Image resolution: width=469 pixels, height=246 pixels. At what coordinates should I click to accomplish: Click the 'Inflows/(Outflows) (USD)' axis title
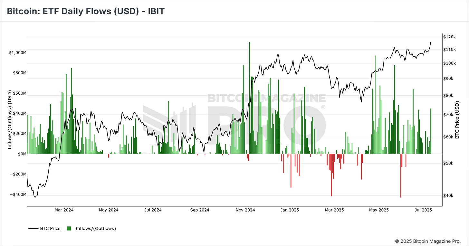[x=10, y=120]
